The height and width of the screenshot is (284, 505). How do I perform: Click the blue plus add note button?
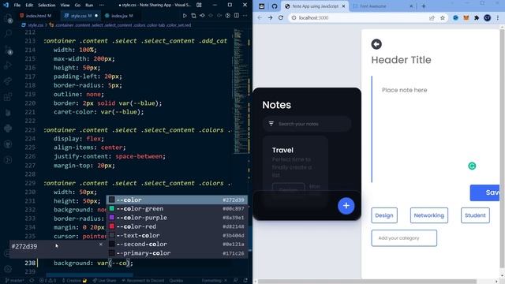(x=346, y=205)
